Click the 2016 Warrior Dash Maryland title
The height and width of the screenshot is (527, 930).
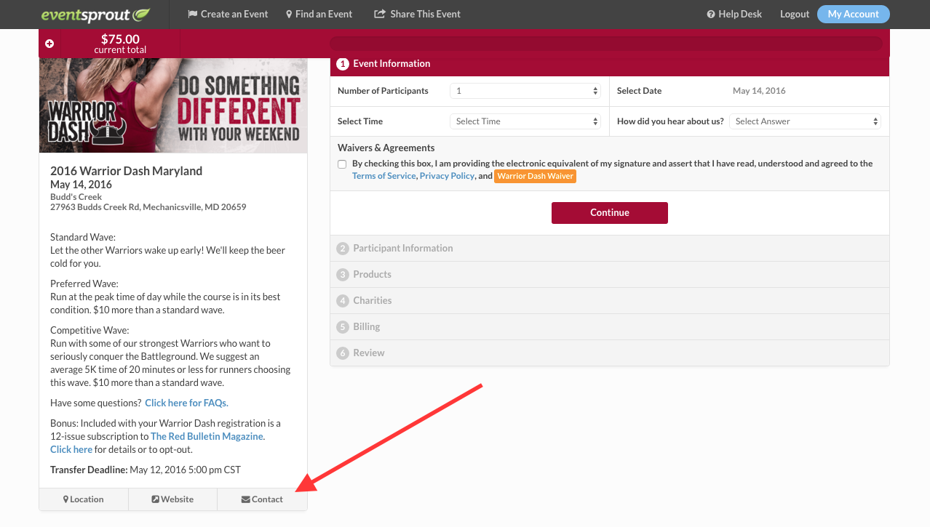[127, 171]
